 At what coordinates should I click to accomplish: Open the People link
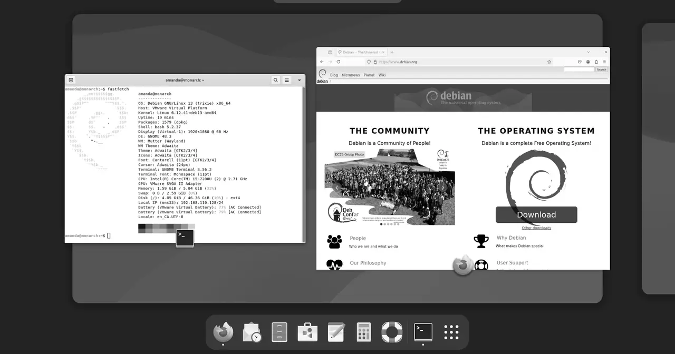tap(358, 238)
